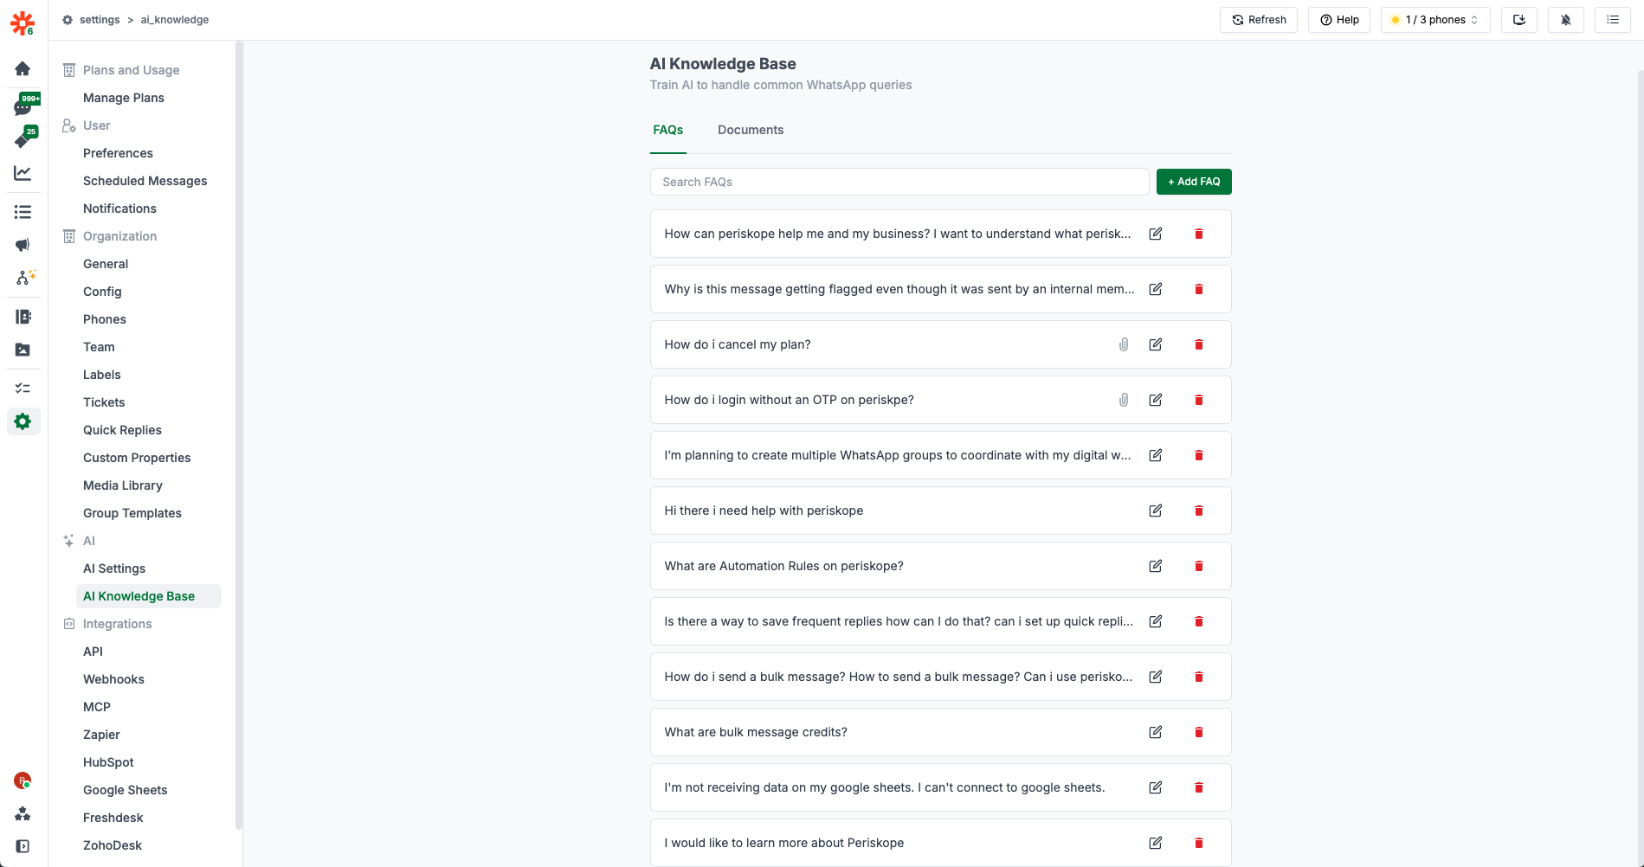Screen dimensions: 1644x867
Task: Open the Labels settings page
Action: (101, 375)
